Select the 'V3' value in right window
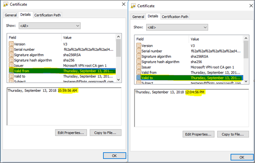Viewport: 255px width, 163px height. [x=193, y=46]
